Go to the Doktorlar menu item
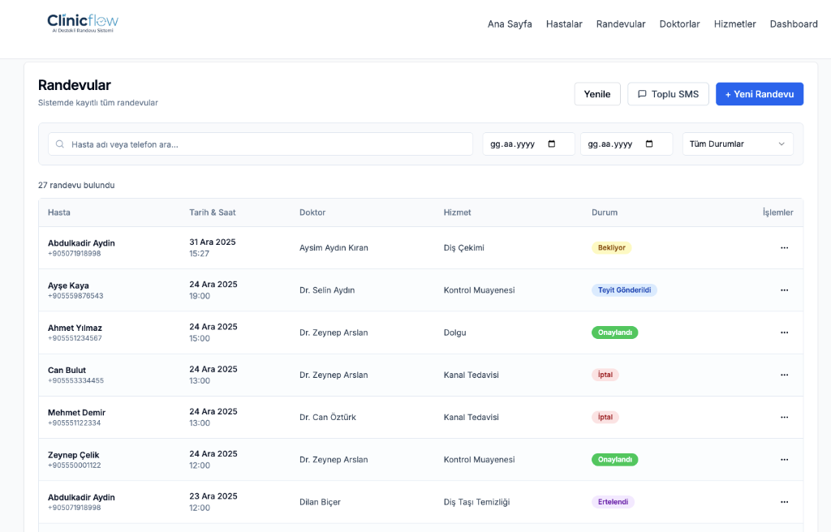This screenshot has width=831, height=532. (x=679, y=24)
